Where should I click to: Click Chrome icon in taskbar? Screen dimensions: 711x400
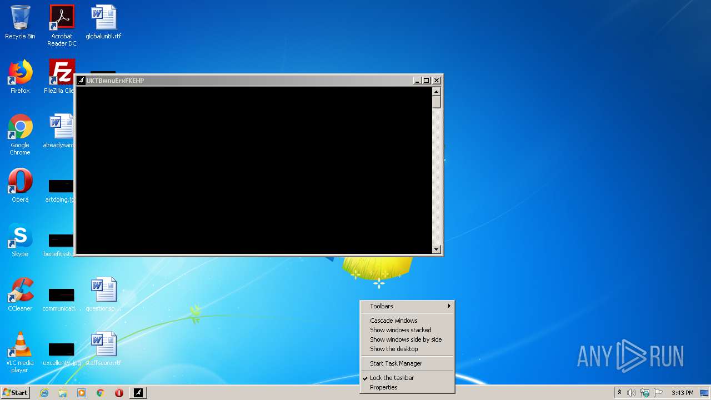tap(101, 393)
